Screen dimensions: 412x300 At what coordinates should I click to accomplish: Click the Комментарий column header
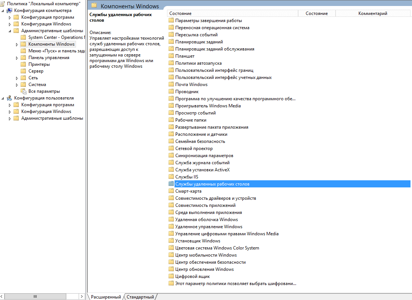point(373,13)
